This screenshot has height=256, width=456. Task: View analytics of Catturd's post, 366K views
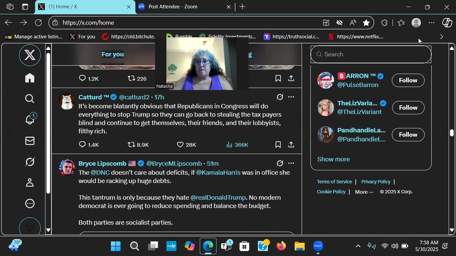point(237,145)
